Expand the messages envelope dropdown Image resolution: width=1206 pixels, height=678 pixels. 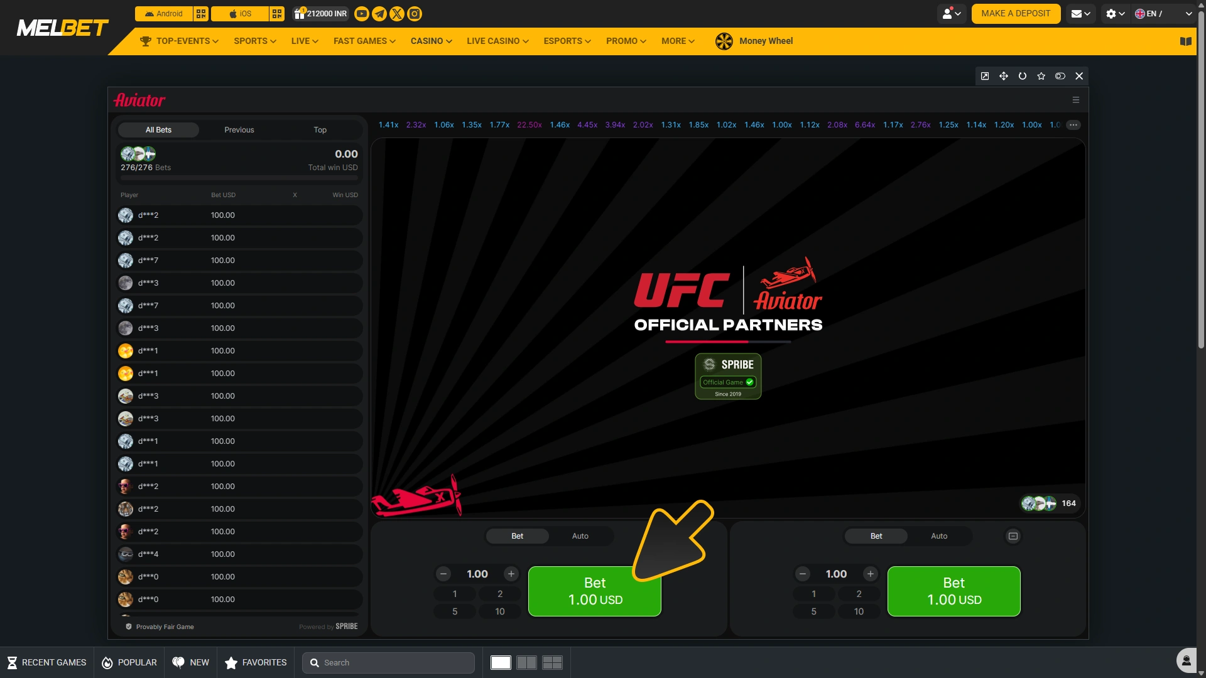tap(1080, 14)
